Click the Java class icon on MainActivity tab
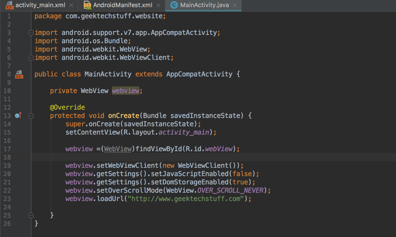This screenshot has width=396, height=237. 174,5
